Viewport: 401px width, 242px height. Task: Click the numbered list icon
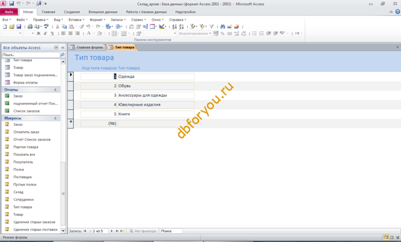[x=262, y=33]
